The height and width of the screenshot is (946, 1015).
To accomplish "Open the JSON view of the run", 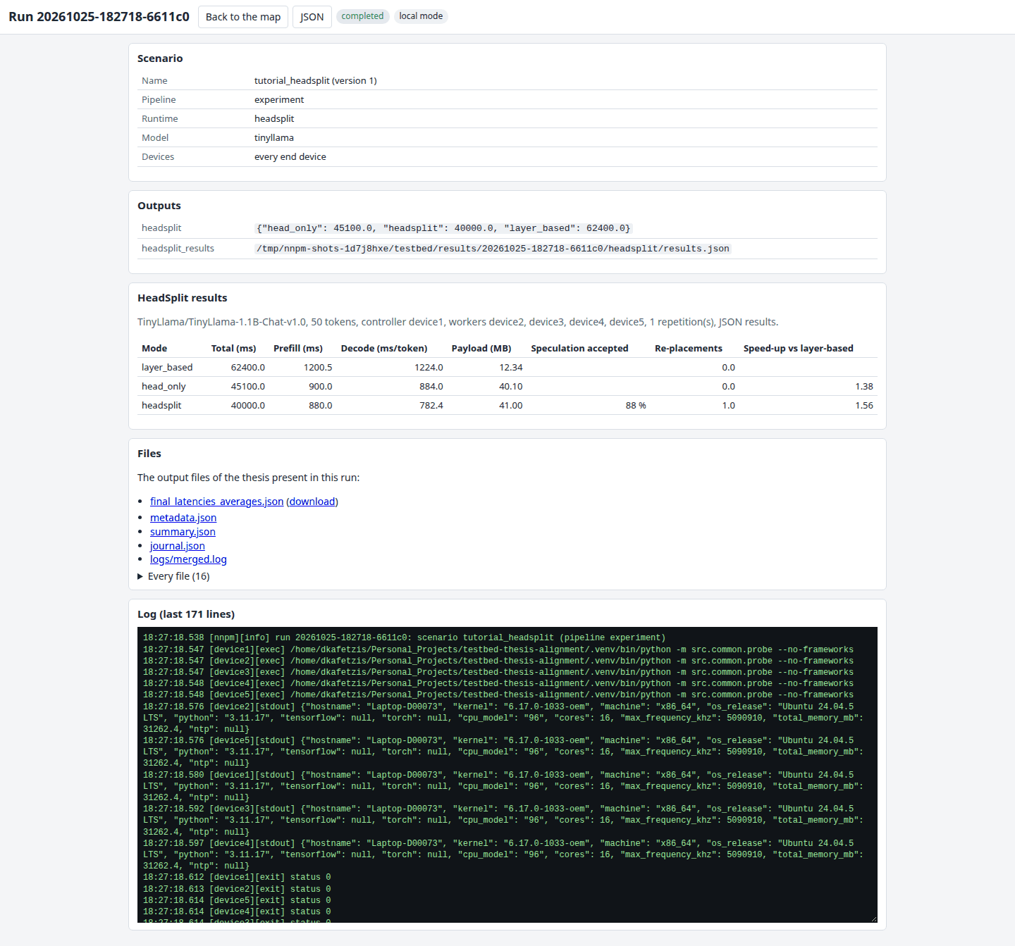I will [312, 17].
